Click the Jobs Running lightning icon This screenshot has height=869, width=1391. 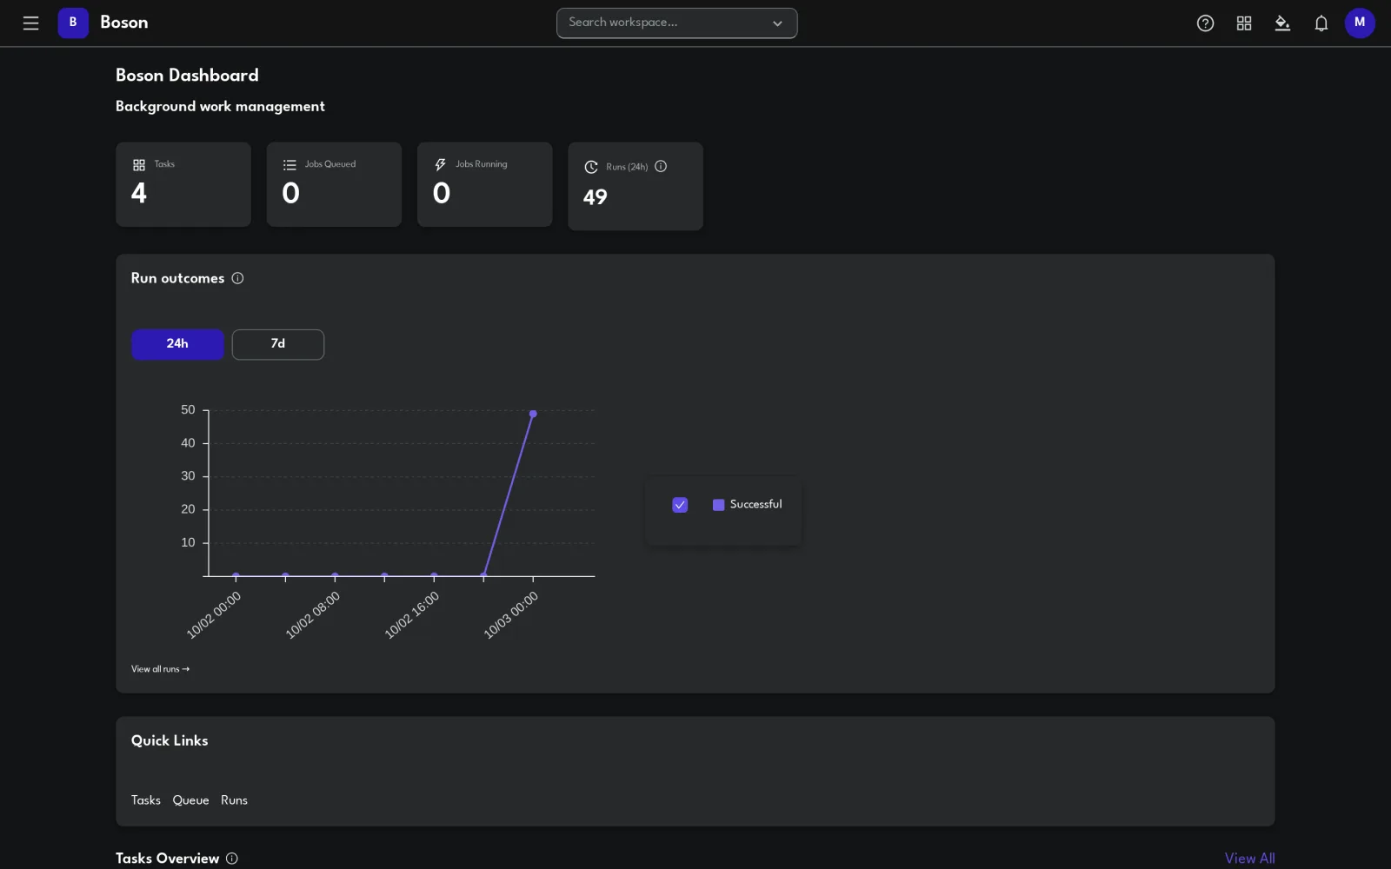(x=441, y=165)
